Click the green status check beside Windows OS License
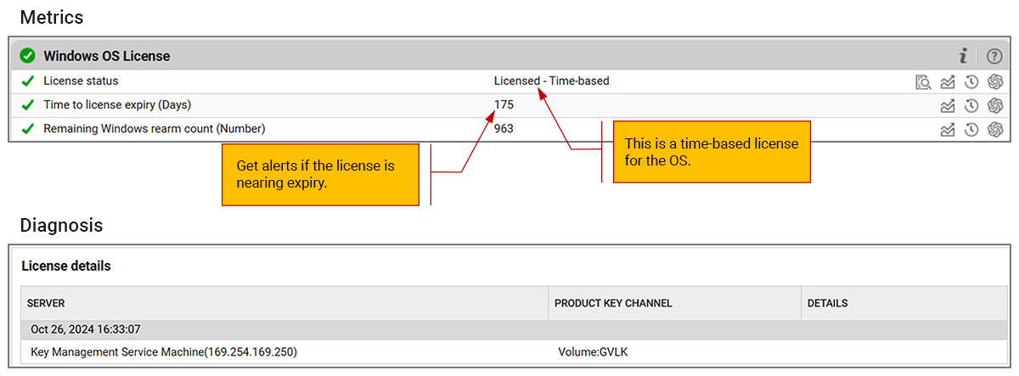Image resolution: width=1019 pixels, height=376 pixels. pos(28,56)
